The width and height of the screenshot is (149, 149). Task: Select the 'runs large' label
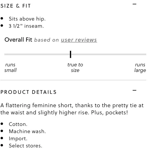[x=140, y=68]
